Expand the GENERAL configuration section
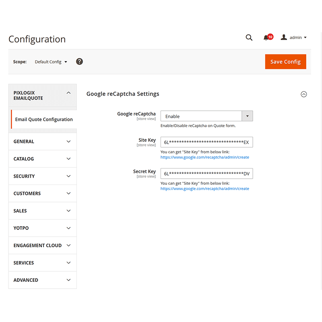This screenshot has height=322, width=322. [x=42, y=141]
